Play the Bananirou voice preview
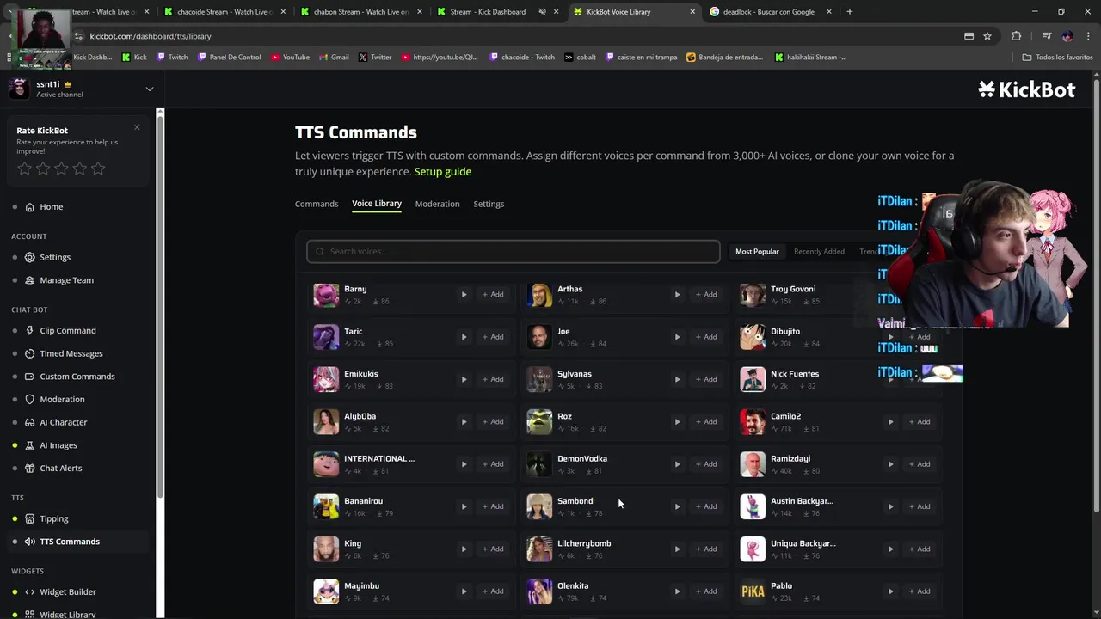 (464, 506)
